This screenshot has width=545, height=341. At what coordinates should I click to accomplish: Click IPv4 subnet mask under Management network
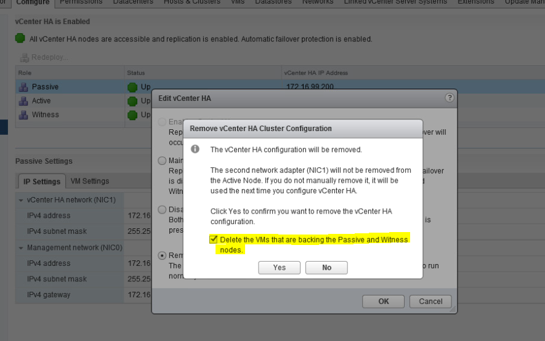click(57, 279)
